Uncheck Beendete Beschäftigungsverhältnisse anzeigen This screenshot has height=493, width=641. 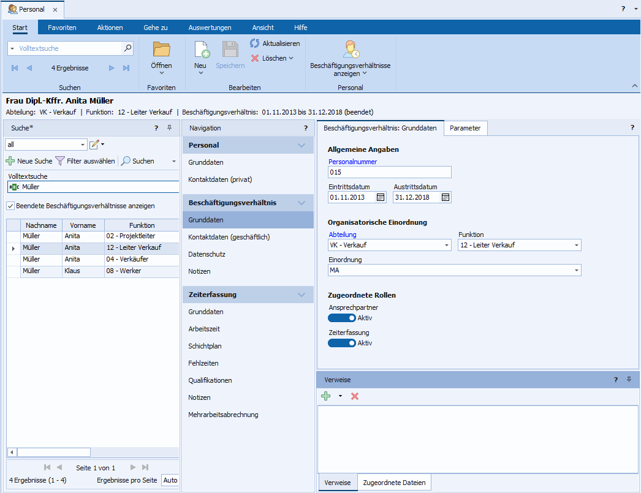tap(10, 206)
